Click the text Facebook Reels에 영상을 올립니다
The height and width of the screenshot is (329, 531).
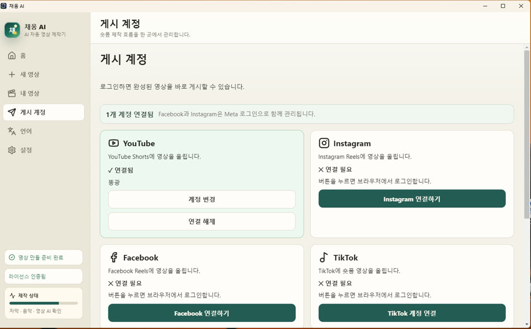pyautogui.click(x=154, y=271)
